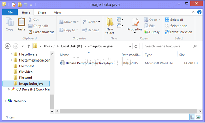The image size is (205, 123).
Task: Open the address bar history dropdown
Action: coord(130,46)
